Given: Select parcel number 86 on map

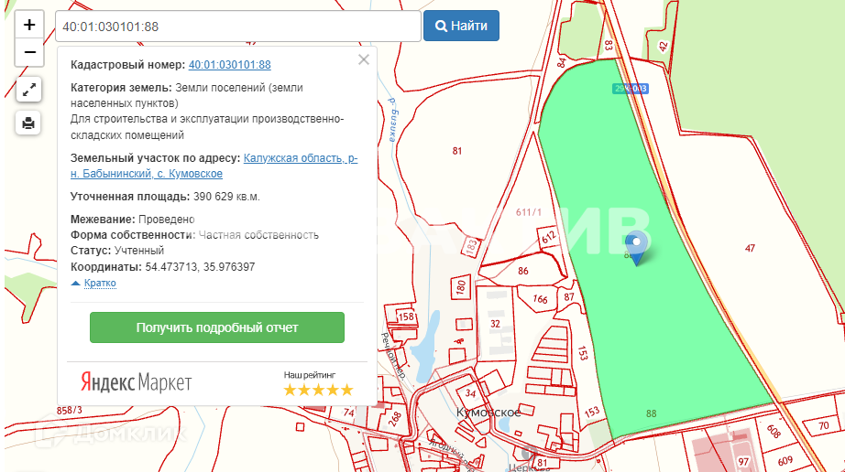Looking at the screenshot, I should (522, 271).
